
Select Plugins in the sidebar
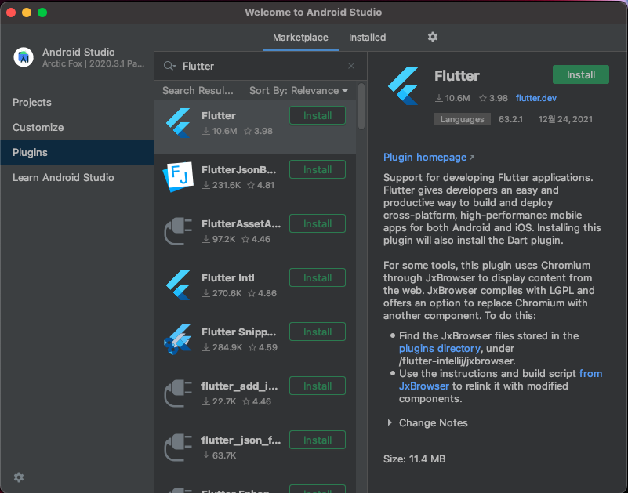click(77, 152)
